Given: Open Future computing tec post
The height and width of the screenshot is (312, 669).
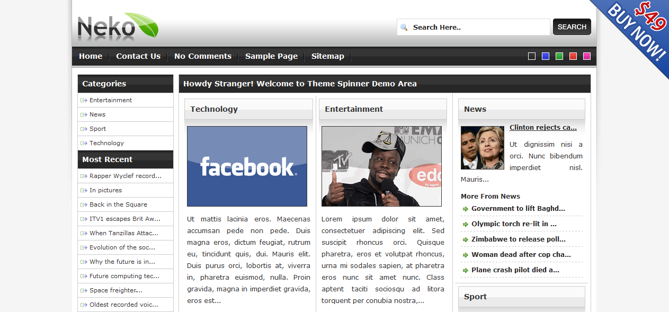Looking at the screenshot, I should [124, 276].
